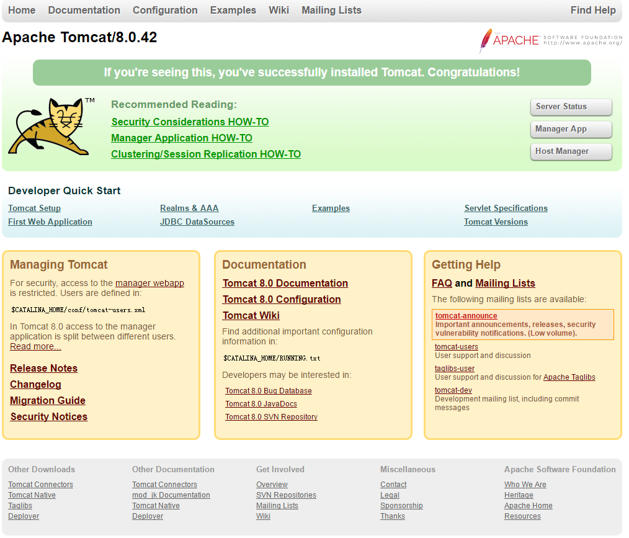Open the Manager App button
Image resolution: width=629 pixels, height=538 pixels.
(x=571, y=129)
